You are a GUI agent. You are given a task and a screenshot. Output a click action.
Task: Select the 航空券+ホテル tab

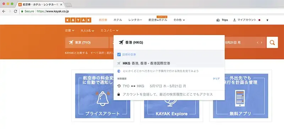158,20
